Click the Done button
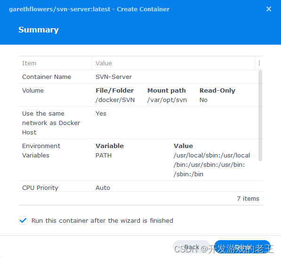Screen dimensions: 281x258 242,247
